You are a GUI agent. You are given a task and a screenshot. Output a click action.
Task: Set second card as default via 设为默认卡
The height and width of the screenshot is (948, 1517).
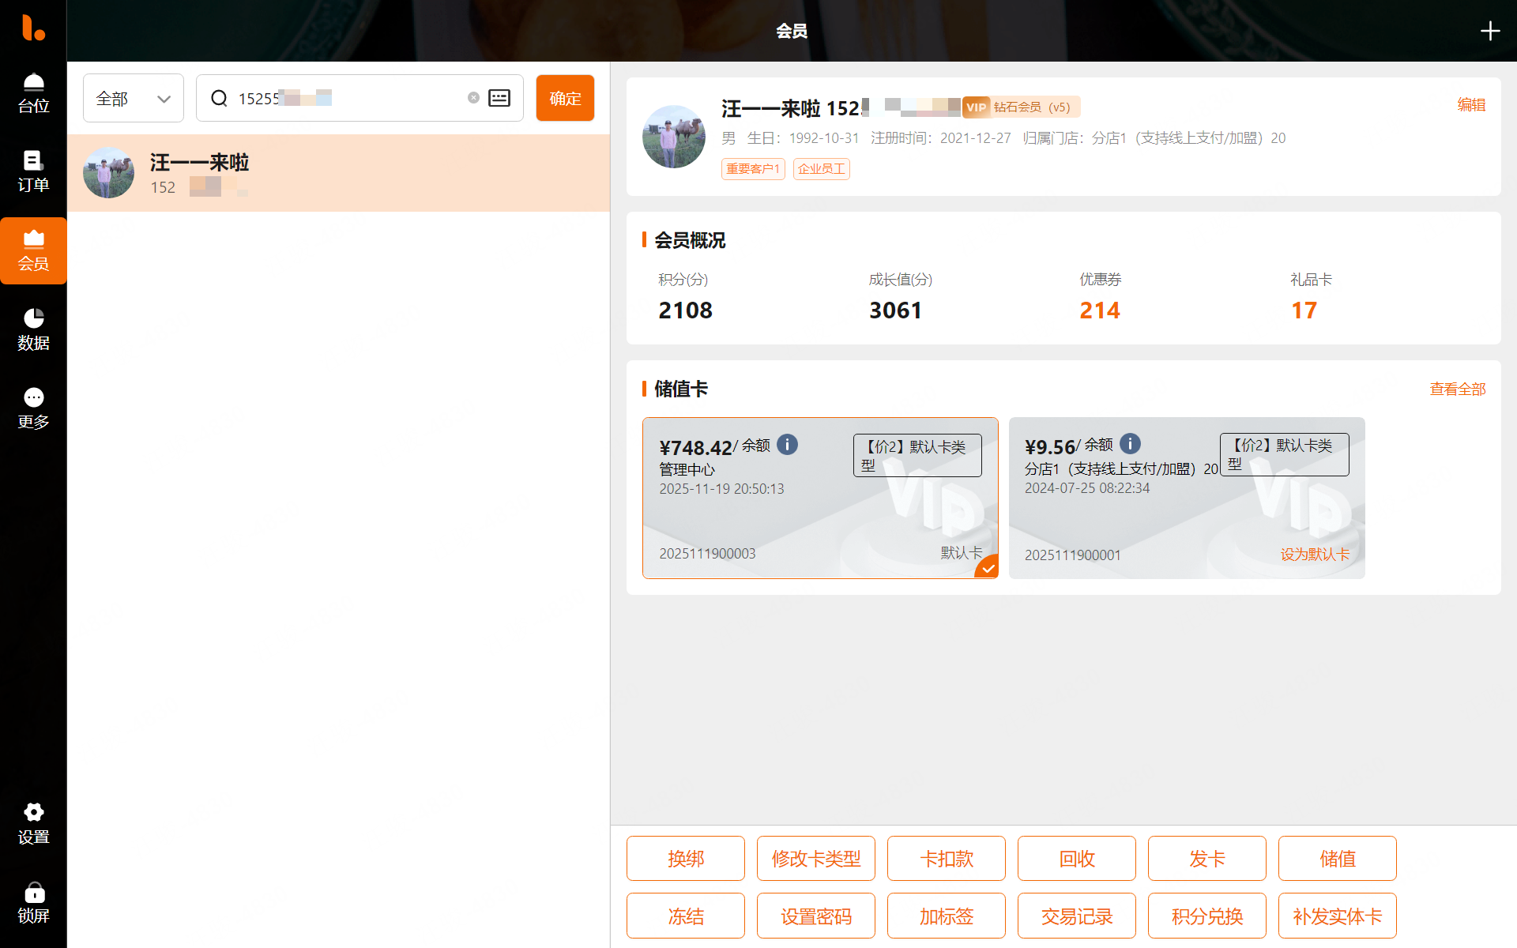click(1314, 555)
